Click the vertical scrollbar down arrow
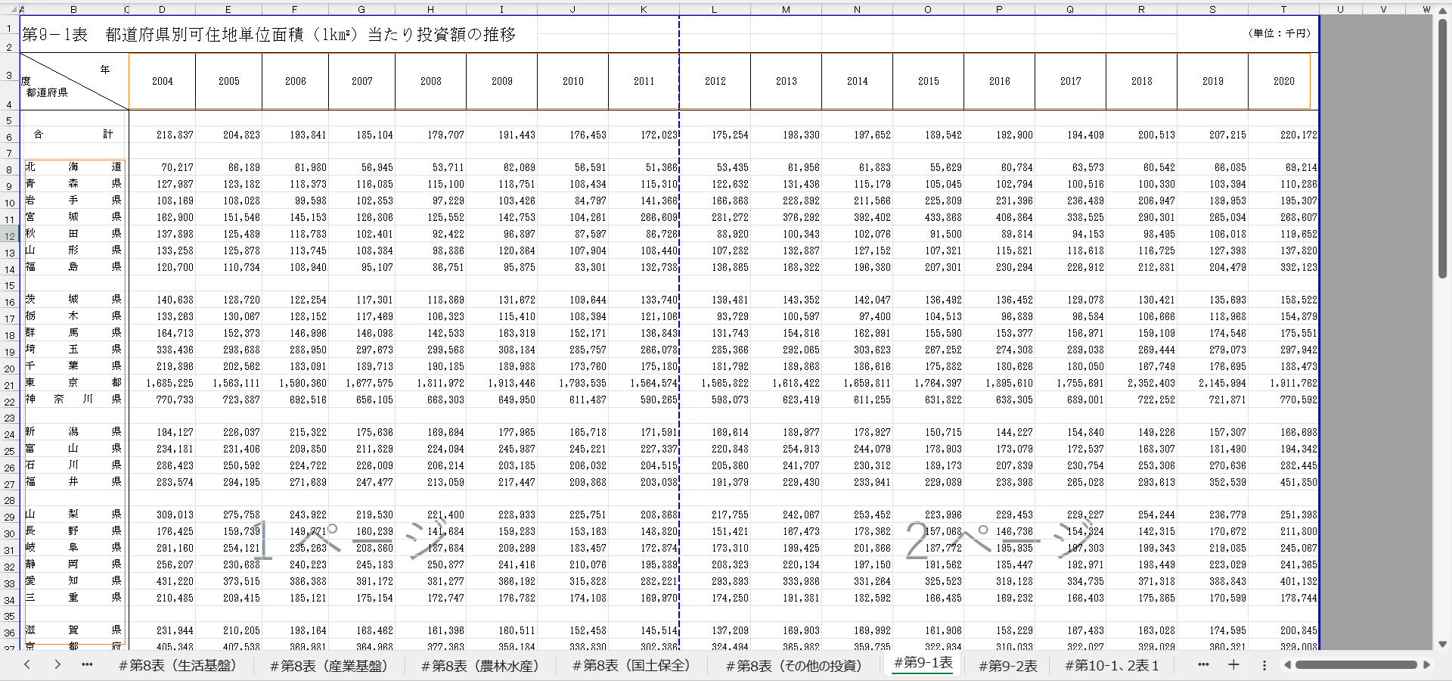1452x681 pixels. (1442, 644)
